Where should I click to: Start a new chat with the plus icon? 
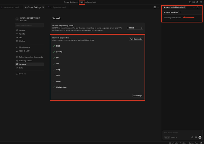[194, 7]
